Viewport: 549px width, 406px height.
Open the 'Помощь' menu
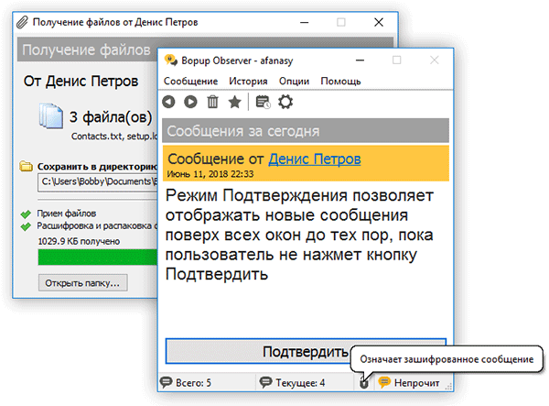pos(340,81)
